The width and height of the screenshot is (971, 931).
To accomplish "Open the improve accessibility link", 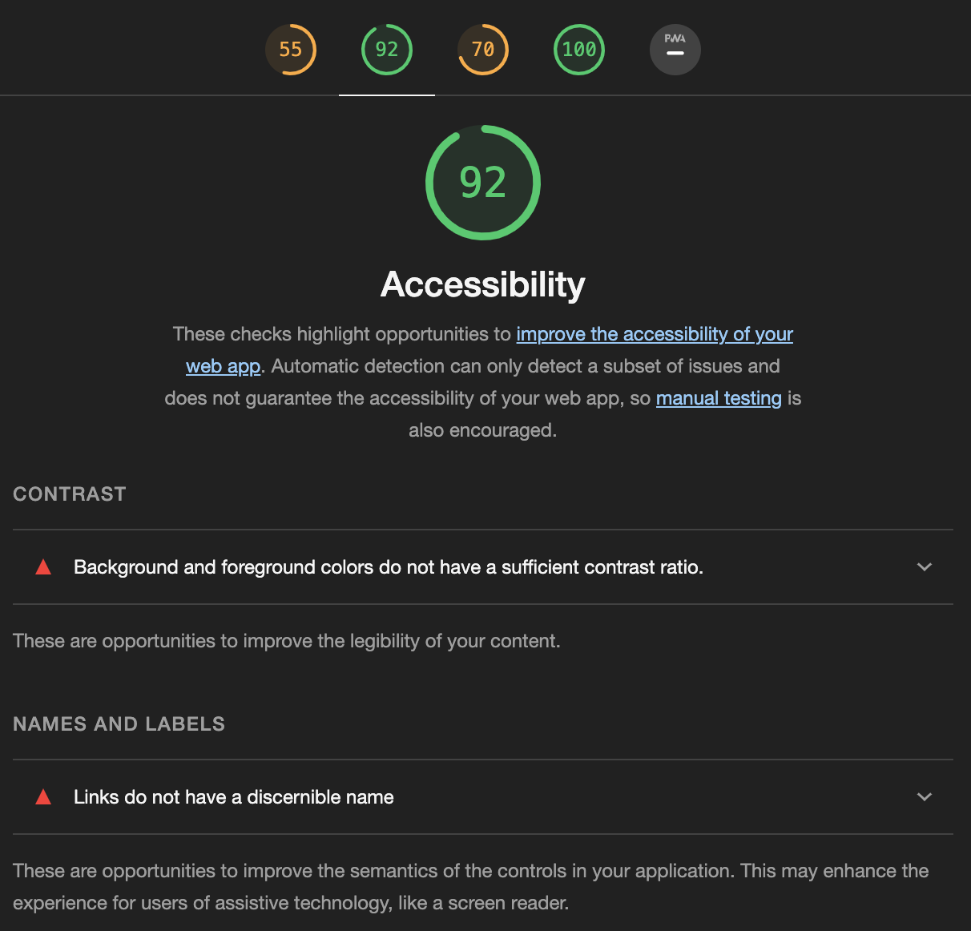I will [655, 334].
